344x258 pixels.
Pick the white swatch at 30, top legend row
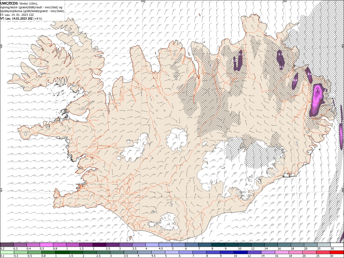[337, 245]
